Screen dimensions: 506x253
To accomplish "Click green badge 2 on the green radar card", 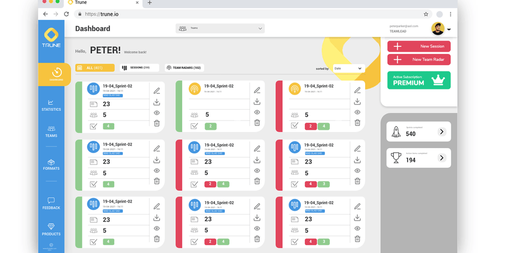I will (211, 126).
